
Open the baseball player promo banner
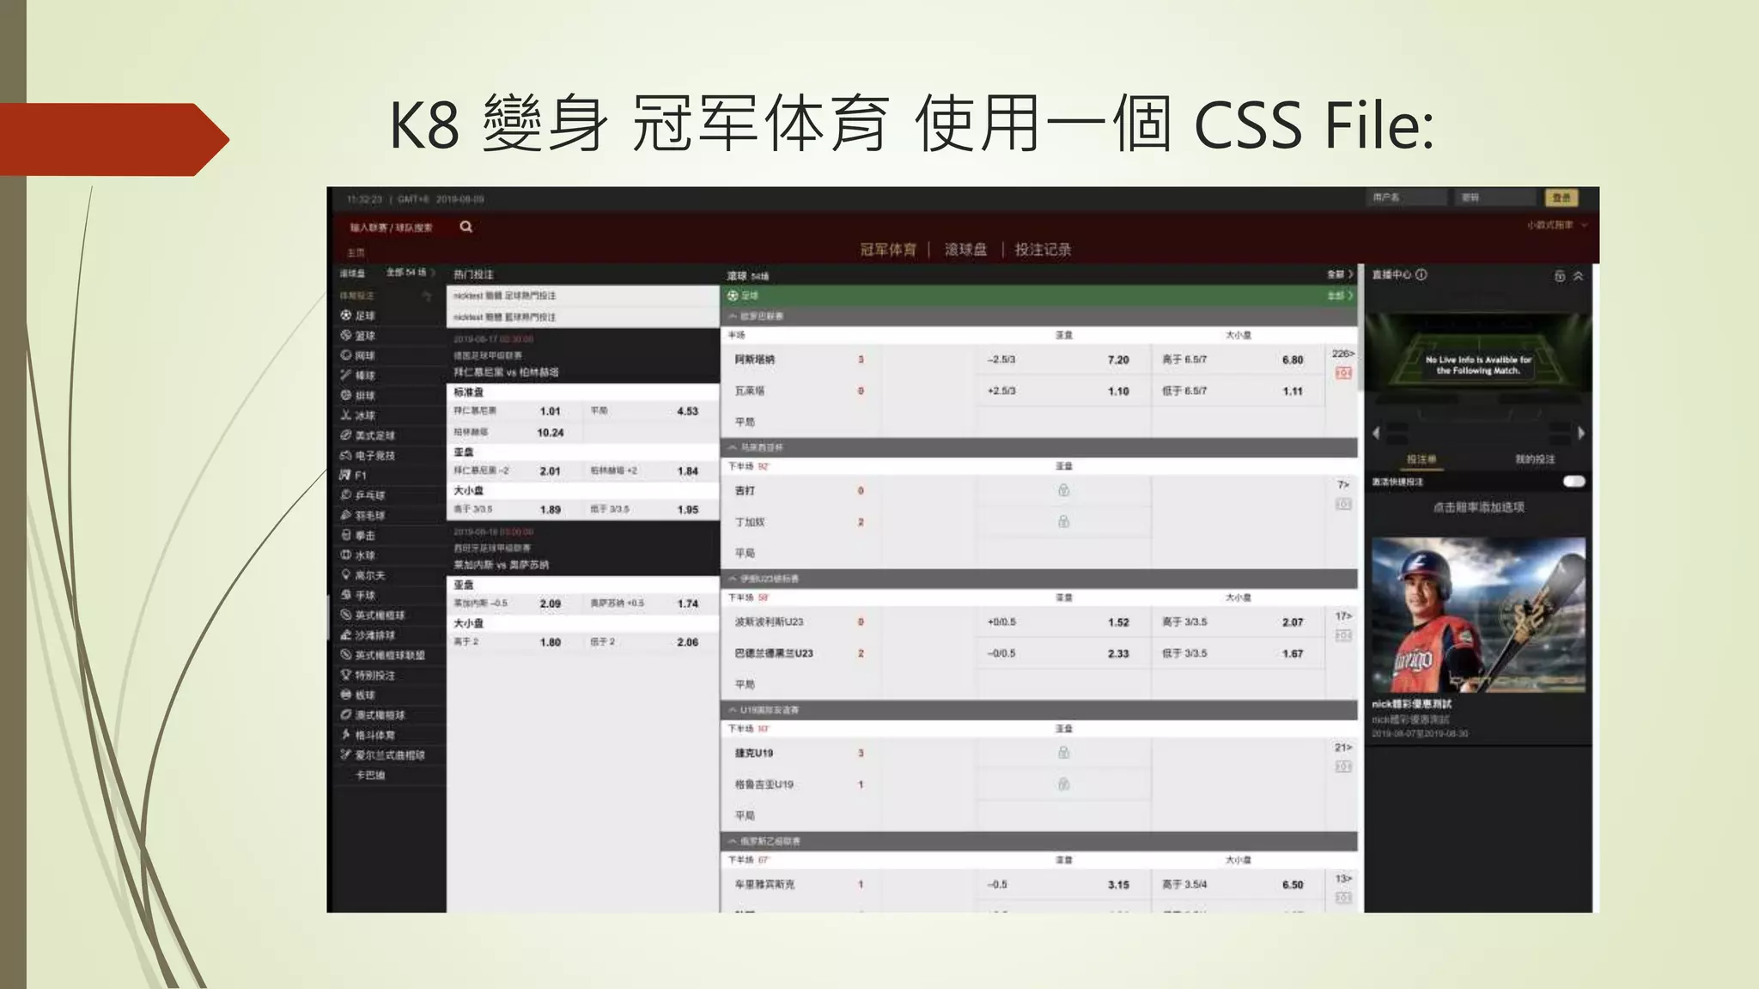(1478, 615)
